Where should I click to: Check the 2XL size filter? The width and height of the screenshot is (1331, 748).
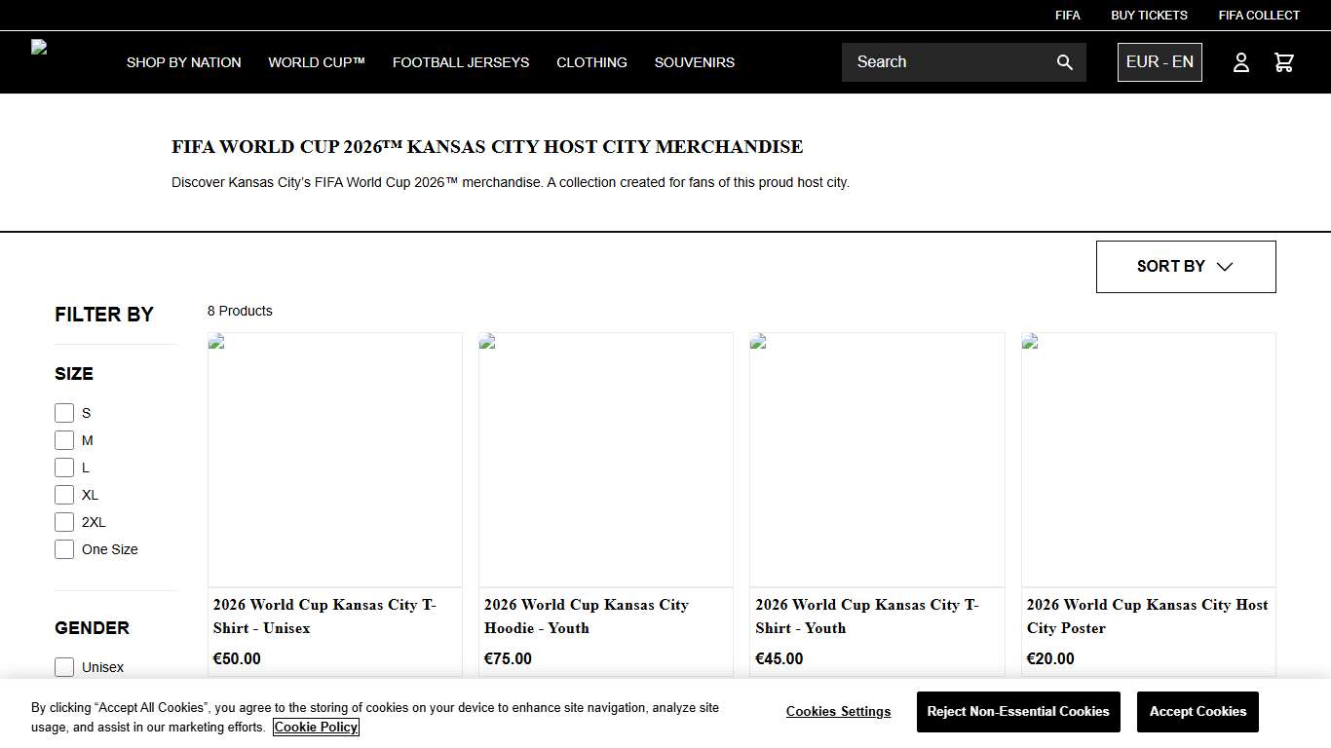tap(64, 522)
